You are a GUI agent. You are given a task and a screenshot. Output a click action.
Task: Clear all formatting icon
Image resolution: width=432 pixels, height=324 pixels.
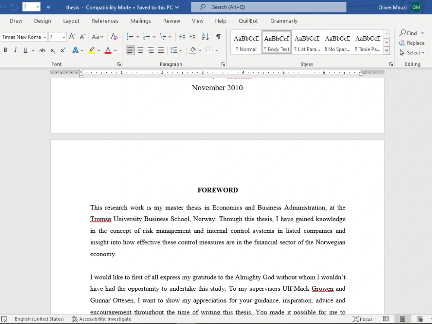pos(114,37)
